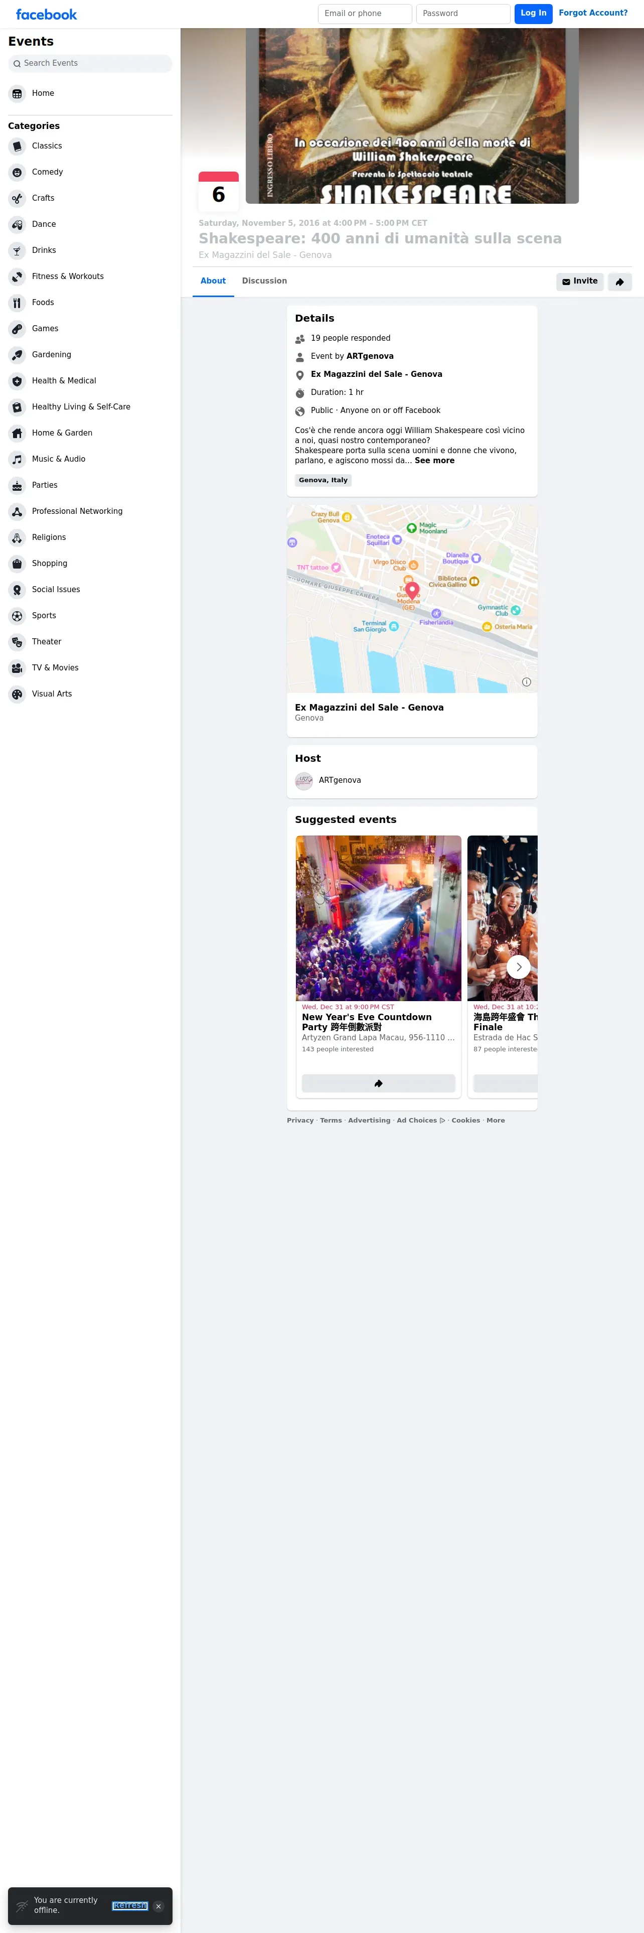Click the Home events icon

pos(17,94)
